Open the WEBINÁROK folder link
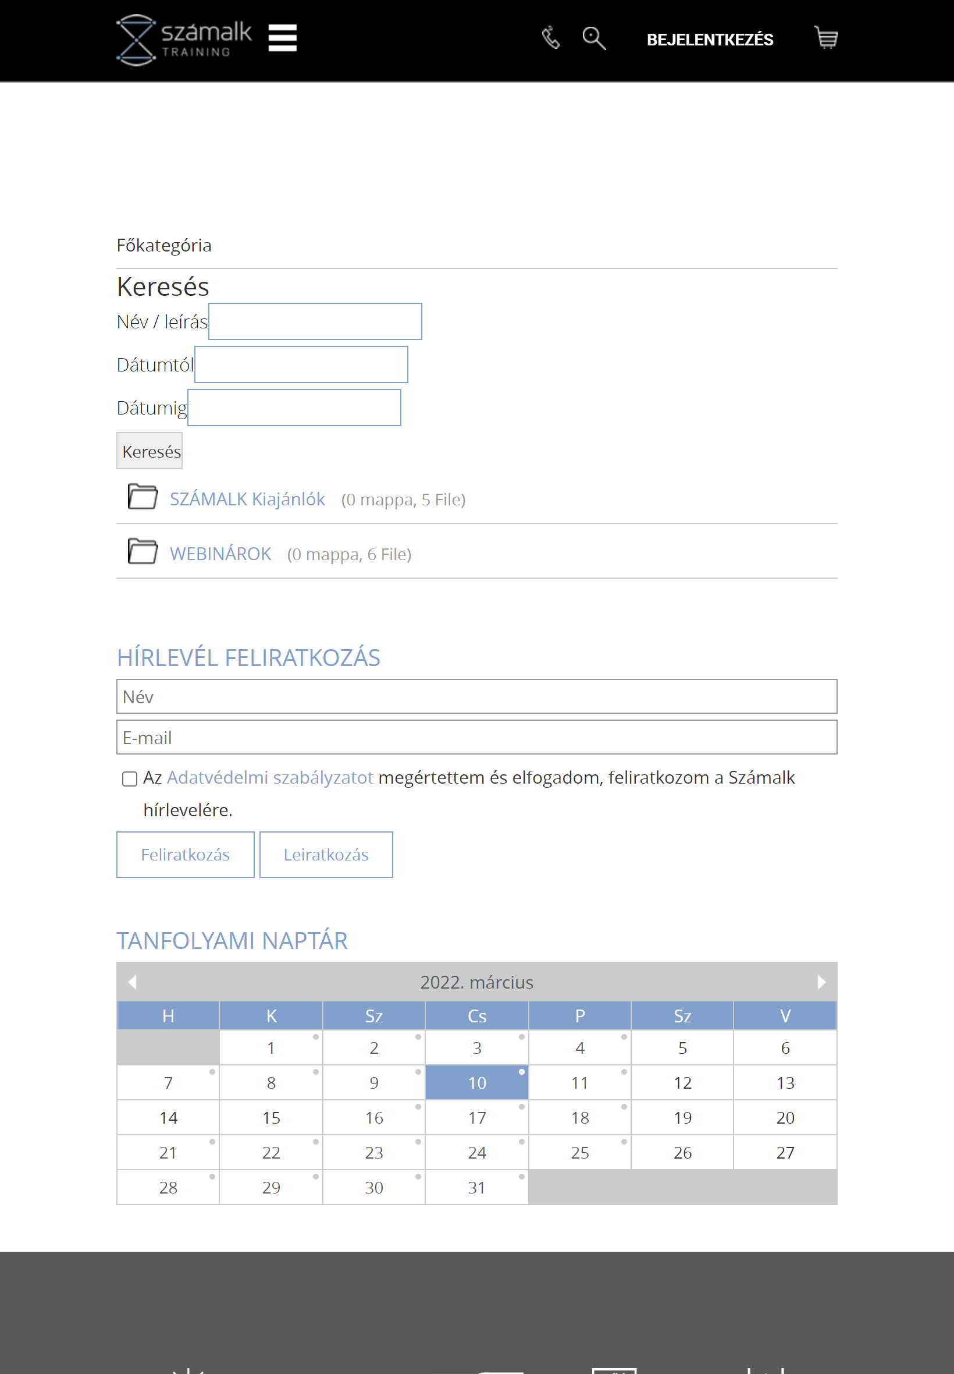Screen dimensions: 954x1374 click(220, 554)
